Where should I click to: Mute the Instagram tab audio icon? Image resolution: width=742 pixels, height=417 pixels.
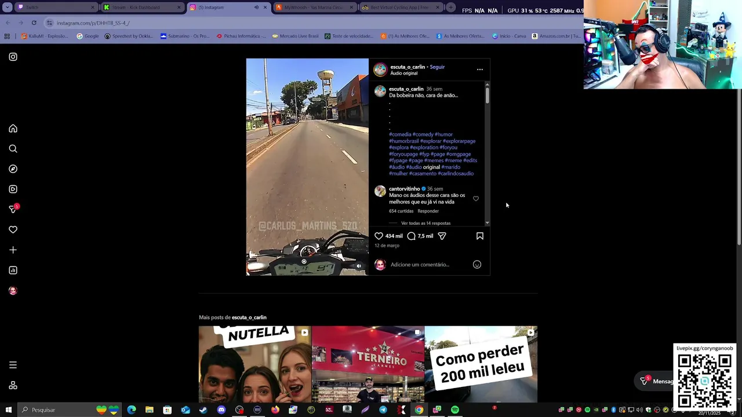tap(256, 8)
